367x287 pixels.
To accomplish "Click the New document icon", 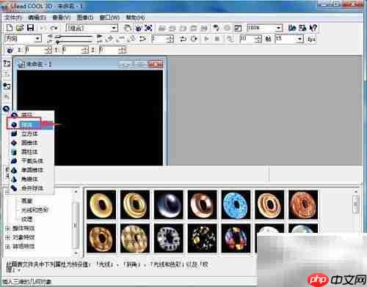I will [x=10, y=28].
